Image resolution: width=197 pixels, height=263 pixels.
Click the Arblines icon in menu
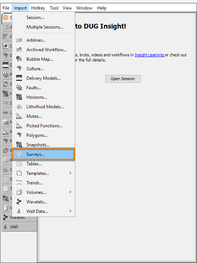[19, 40]
